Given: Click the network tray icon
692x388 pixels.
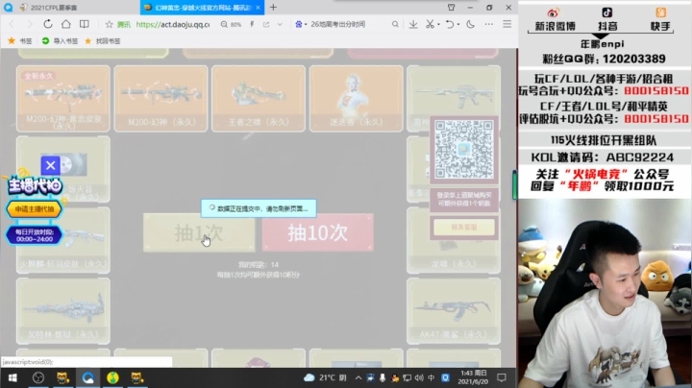Looking at the screenshot, I should click(407, 377).
